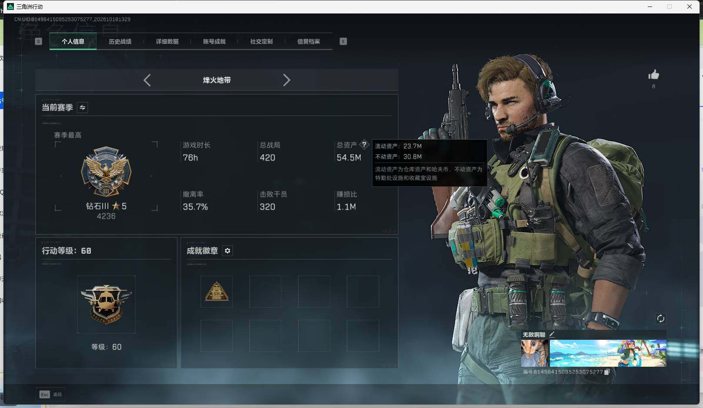Select the 账号成就 tab
This screenshot has width=703, height=408.
tap(214, 41)
